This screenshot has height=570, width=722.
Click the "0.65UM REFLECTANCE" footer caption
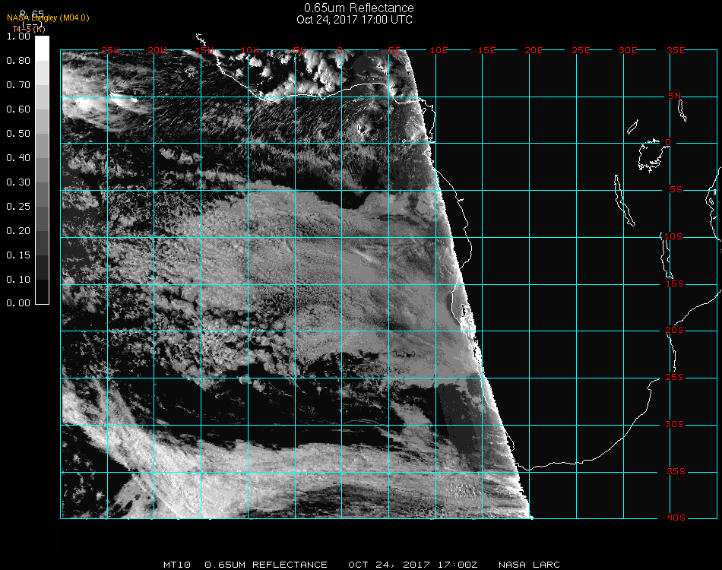[266, 565]
